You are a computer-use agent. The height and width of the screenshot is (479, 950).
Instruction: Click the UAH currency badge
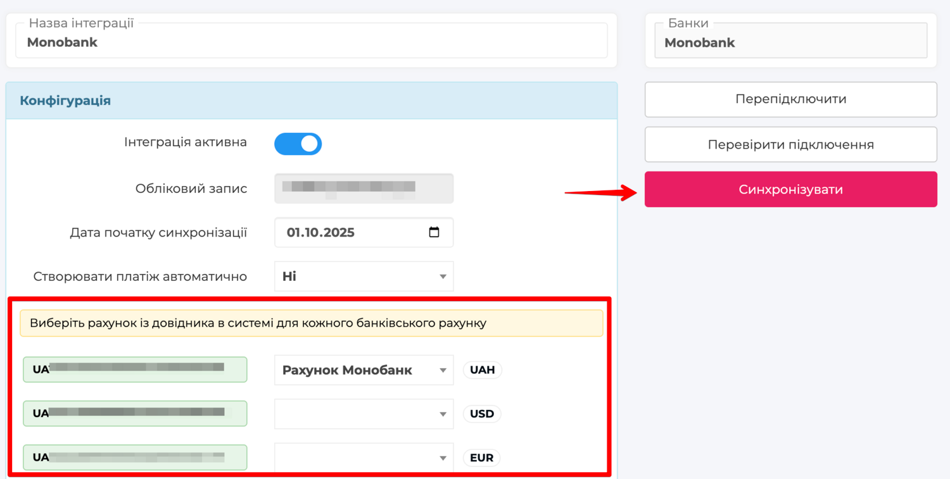(x=482, y=370)
